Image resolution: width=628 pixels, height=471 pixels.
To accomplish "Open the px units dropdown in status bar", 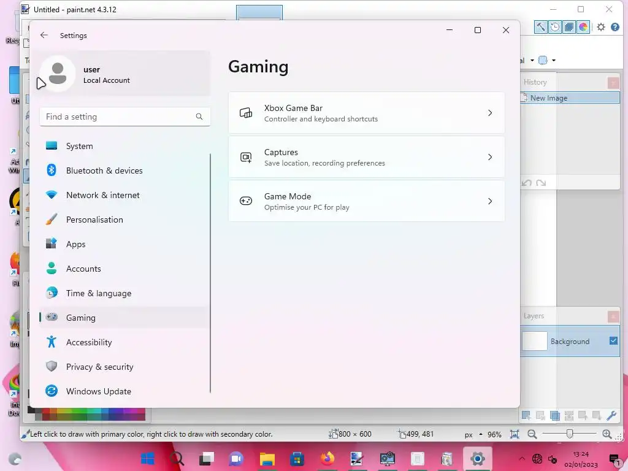I will (x=473, y=435).
